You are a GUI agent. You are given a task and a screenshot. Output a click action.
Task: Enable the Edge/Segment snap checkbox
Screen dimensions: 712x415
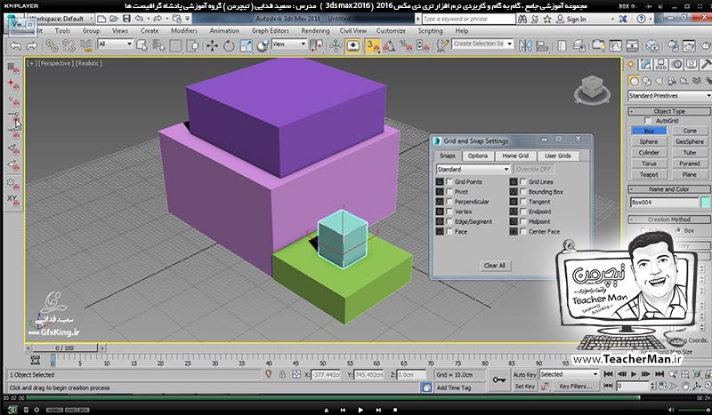(449, 221)
